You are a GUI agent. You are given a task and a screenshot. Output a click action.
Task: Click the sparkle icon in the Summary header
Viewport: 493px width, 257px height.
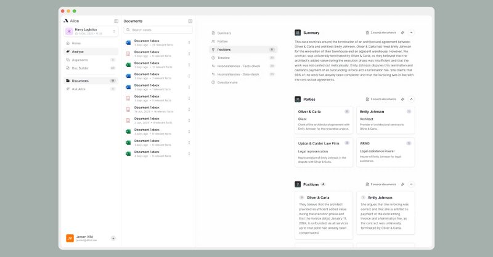[x=402, y=32]
